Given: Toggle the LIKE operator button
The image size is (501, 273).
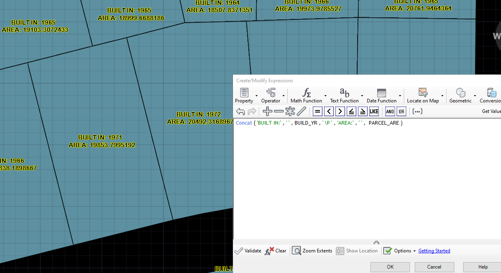Looking at the screenshot, I should (373, 111).
